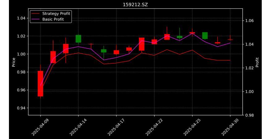Click the Price axis label

point(14,62)
